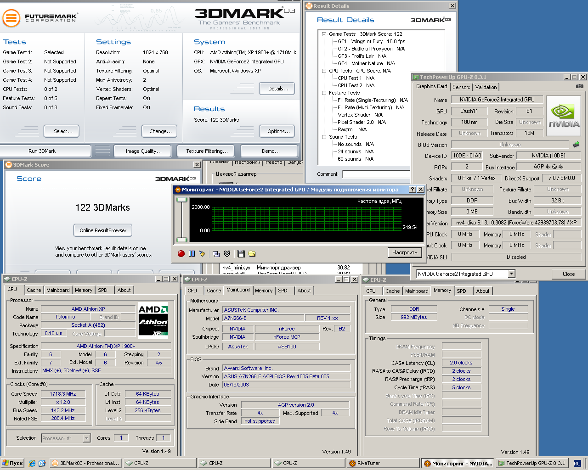Click the GPU-Z Name field showing GeForce2 Integrated GPU
Viewport: 588px width, 470px height.
[497, 100]
